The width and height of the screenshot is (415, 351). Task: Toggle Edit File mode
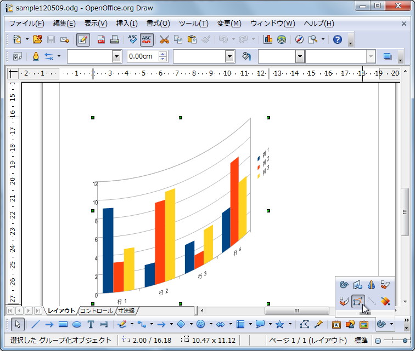pos(83,39)
